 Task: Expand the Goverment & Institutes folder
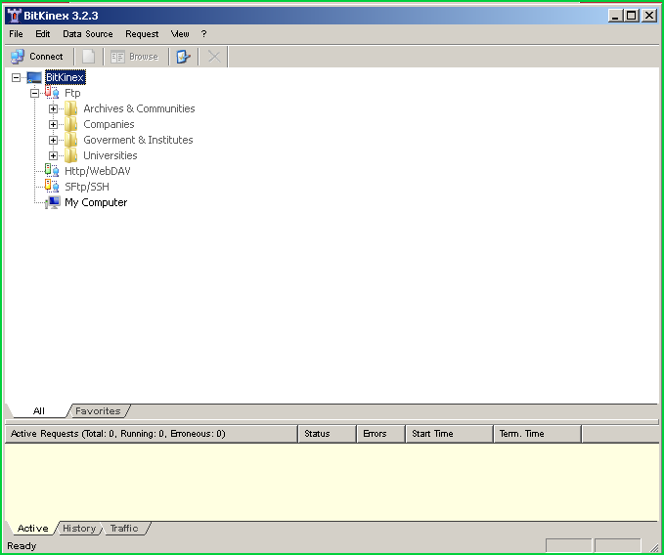tap(54, 140)
